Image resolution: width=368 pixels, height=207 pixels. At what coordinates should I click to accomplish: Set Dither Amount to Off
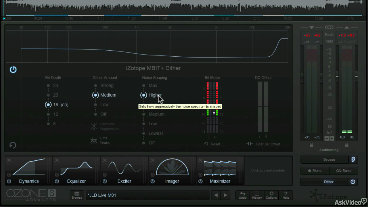coord(101,114)
